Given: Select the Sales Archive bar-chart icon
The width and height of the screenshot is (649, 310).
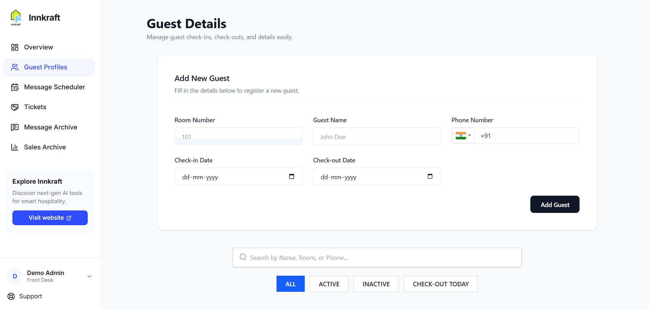Looking at the screenshot, I should point(14,147).
